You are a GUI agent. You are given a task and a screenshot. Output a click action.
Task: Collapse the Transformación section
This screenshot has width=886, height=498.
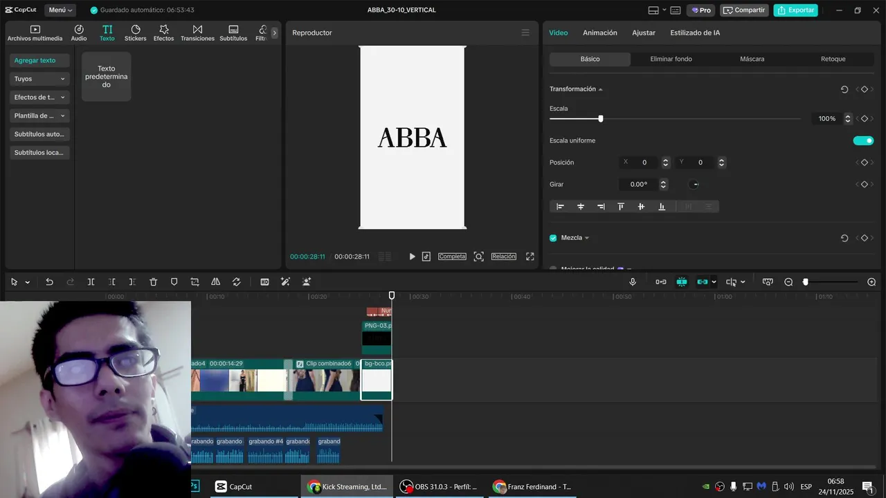click(601, 89)
